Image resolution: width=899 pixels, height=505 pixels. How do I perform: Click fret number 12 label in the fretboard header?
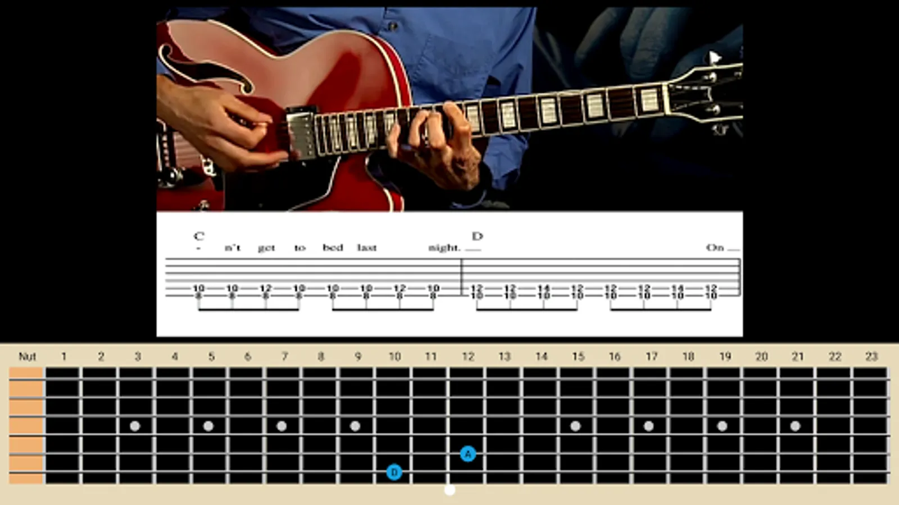click(468, 356)
